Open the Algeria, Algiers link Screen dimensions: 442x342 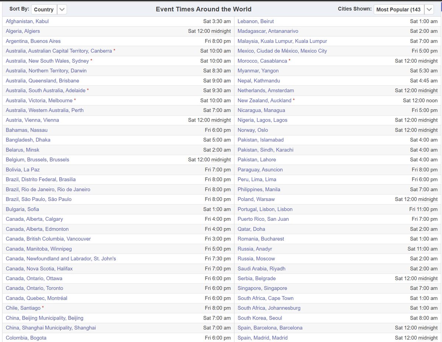(23, 31)
